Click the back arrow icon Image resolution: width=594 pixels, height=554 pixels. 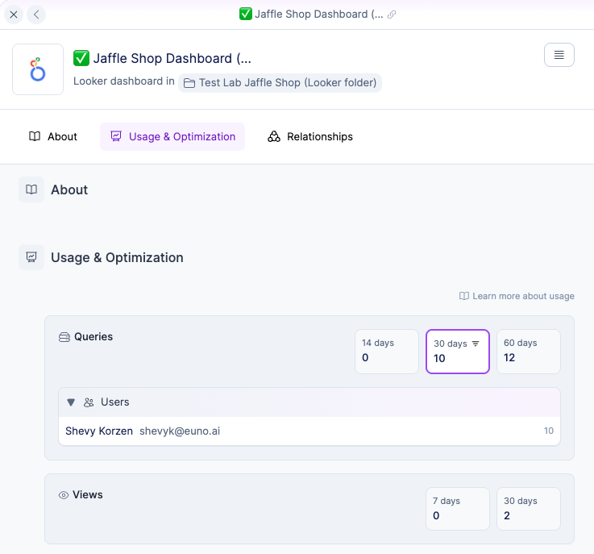coord(36,15)
